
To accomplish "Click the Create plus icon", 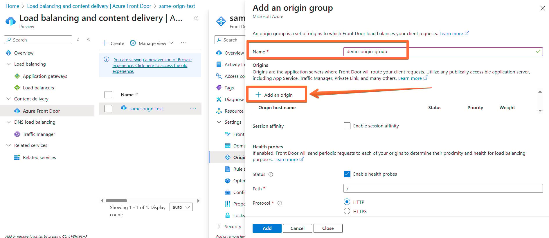I will (105, 43).
